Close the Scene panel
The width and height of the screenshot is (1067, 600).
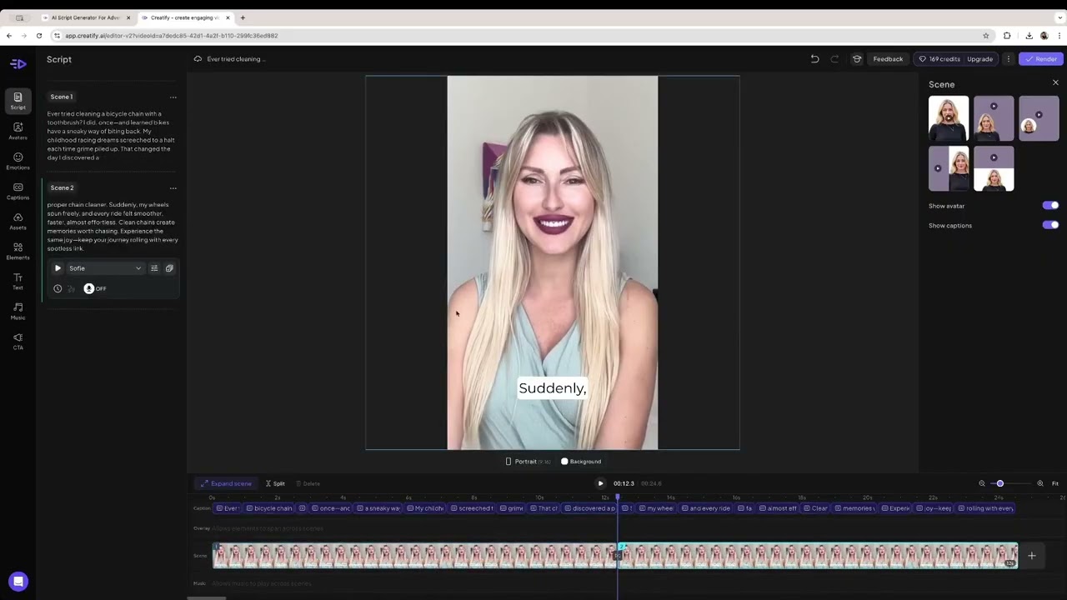pos(1055,82)
